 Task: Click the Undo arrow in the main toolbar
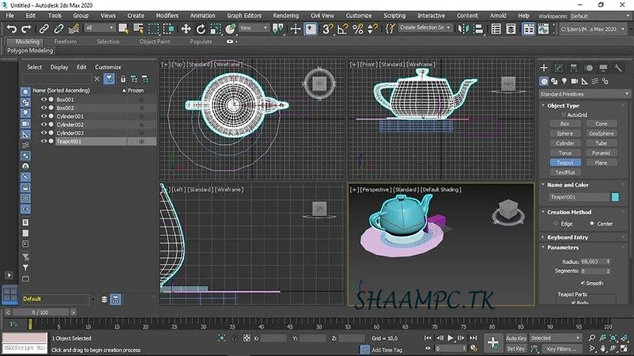coord(11,29)
